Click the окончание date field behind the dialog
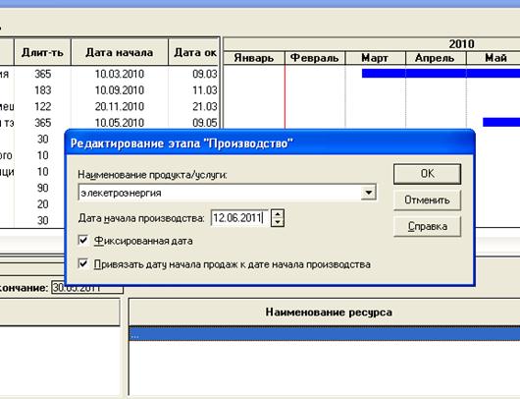 (87, 288)
